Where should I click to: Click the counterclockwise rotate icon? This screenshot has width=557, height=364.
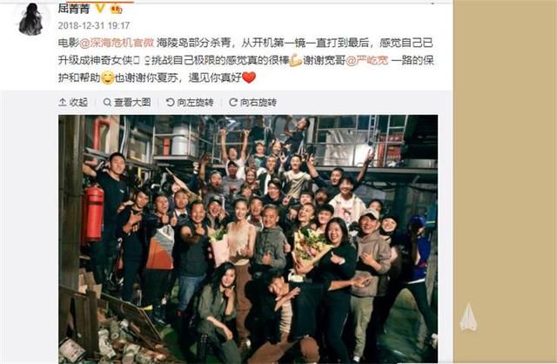(171, 103)
